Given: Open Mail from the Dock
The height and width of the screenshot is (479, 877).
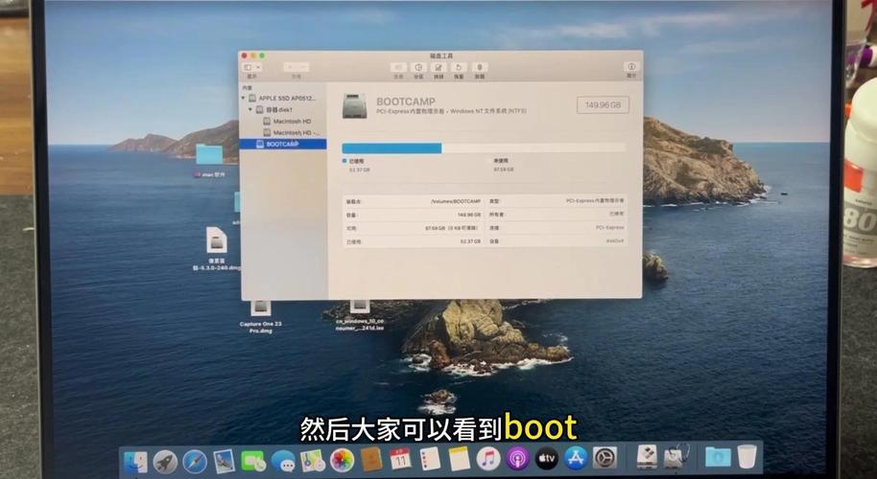Looking at the screenshot, I should pyautogui.click(x=225, y=461).
